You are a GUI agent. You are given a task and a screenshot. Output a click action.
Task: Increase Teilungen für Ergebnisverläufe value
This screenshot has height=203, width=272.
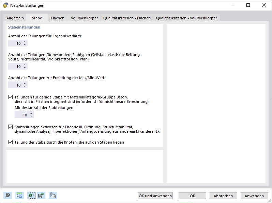point(25,42)
